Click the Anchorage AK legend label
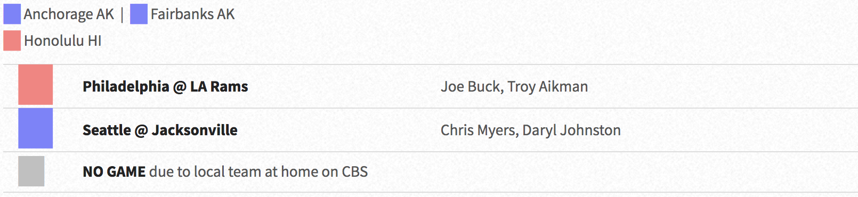This screenshot has height=197, width=858. 69,14
